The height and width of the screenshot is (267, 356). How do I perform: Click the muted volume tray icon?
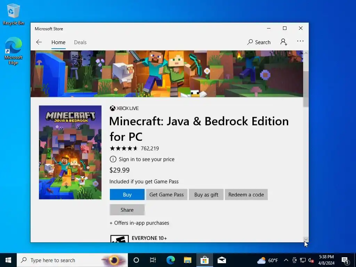pyautogui.click(x=311, y=260)
